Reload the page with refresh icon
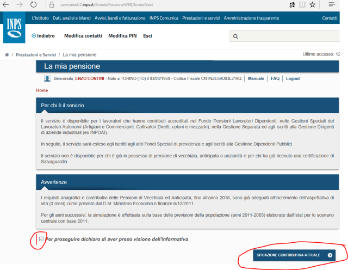This screenshot has width=348, height=270. pos(34,4)
